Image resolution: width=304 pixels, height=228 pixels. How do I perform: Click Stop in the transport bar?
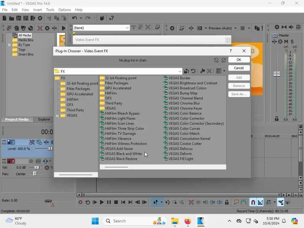point(116,202)
